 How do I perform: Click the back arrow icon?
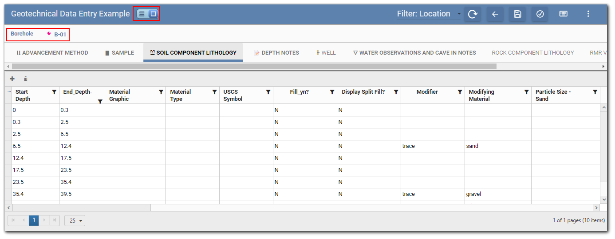click(495, 14)
